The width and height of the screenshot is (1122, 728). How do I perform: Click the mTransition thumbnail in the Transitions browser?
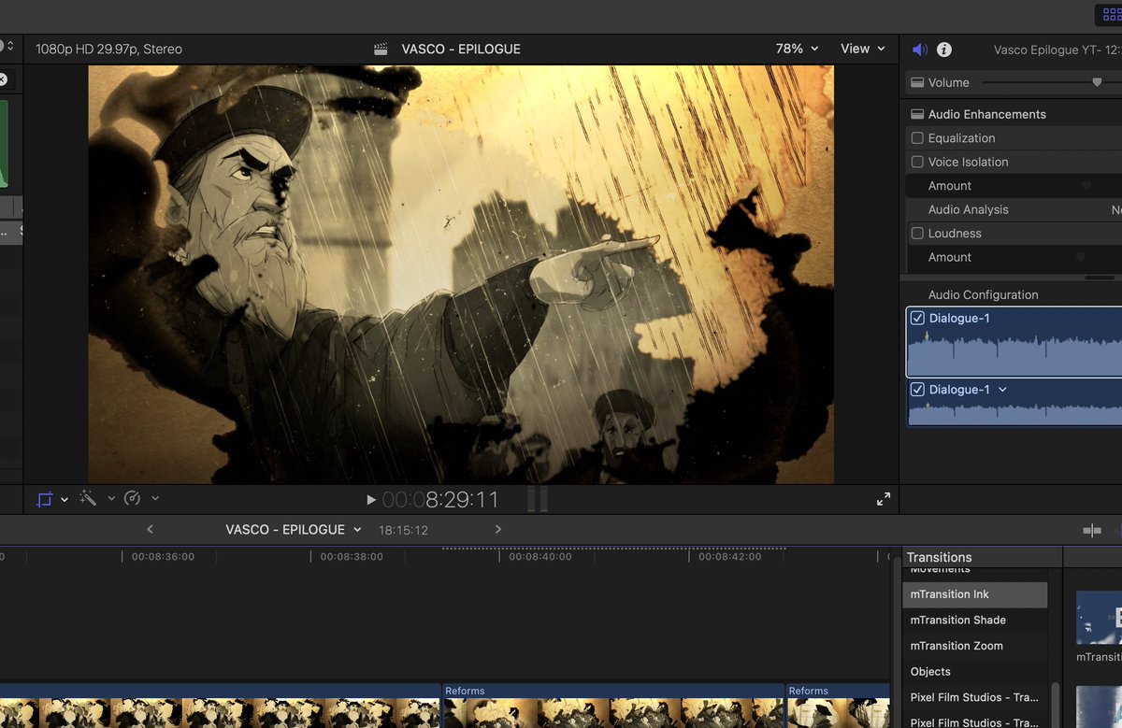tap(1099, 618)
